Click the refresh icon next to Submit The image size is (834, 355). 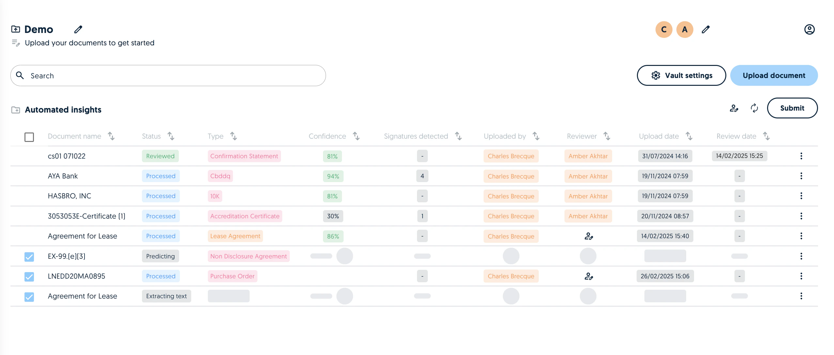754,108
